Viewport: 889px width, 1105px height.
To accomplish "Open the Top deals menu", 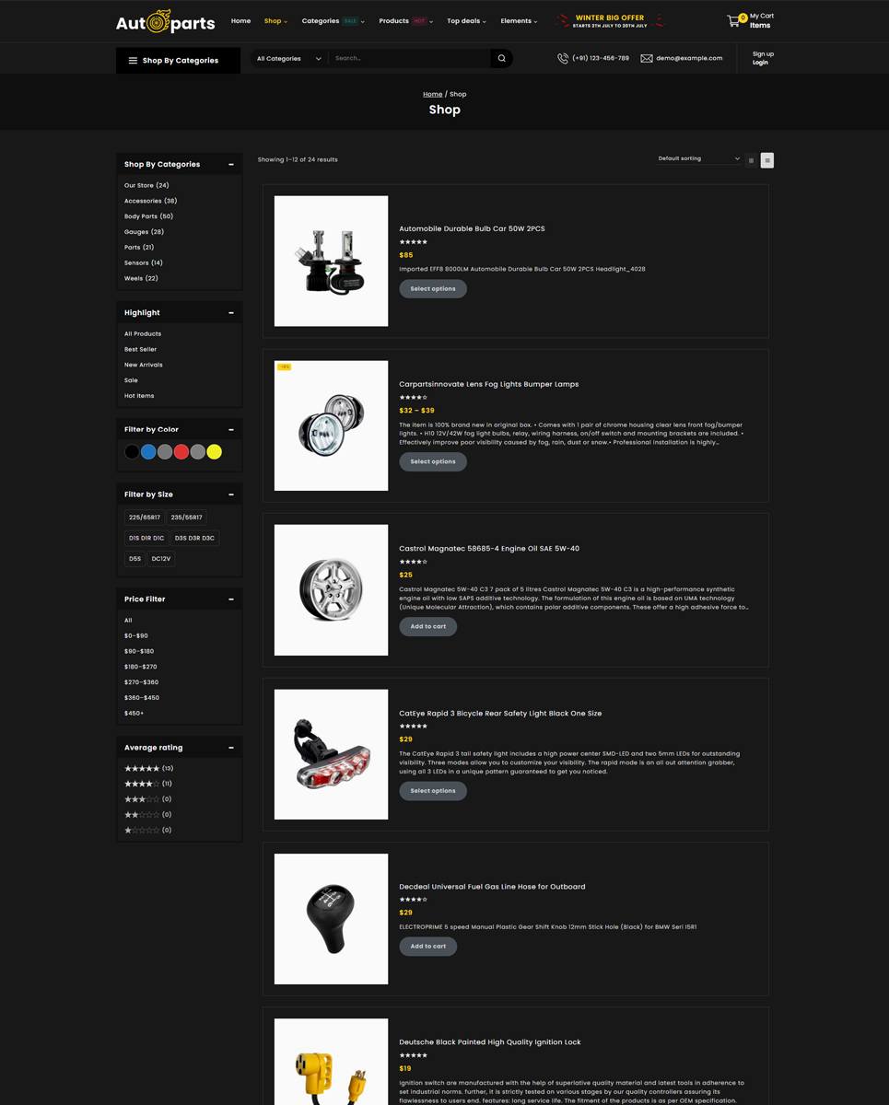I will point(466,20).
